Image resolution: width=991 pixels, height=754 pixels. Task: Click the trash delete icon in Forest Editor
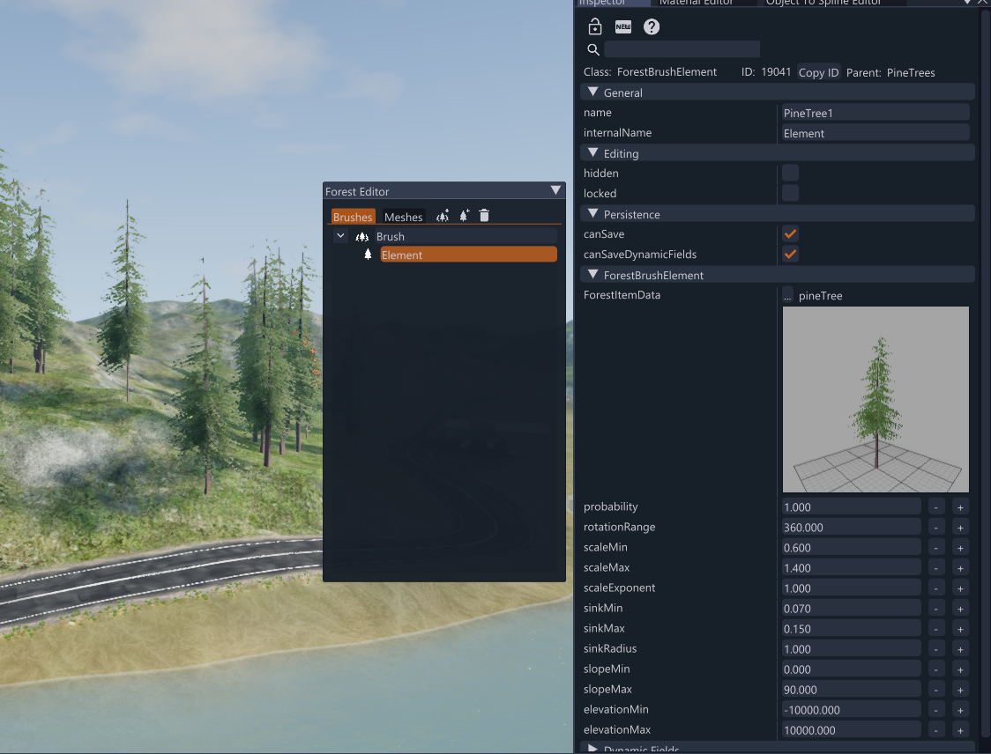[484, 216]
